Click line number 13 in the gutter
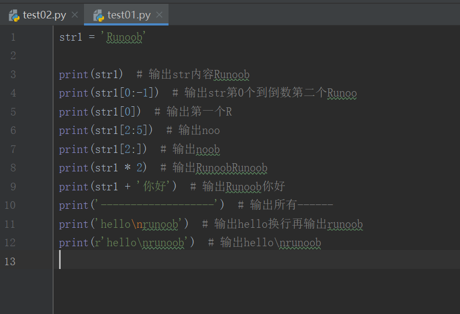The image size is (460, 314). pos(10,261)
